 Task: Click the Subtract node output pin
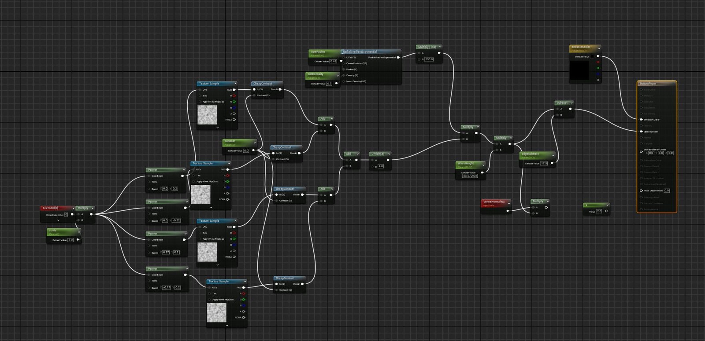click(x=571, y=109)
